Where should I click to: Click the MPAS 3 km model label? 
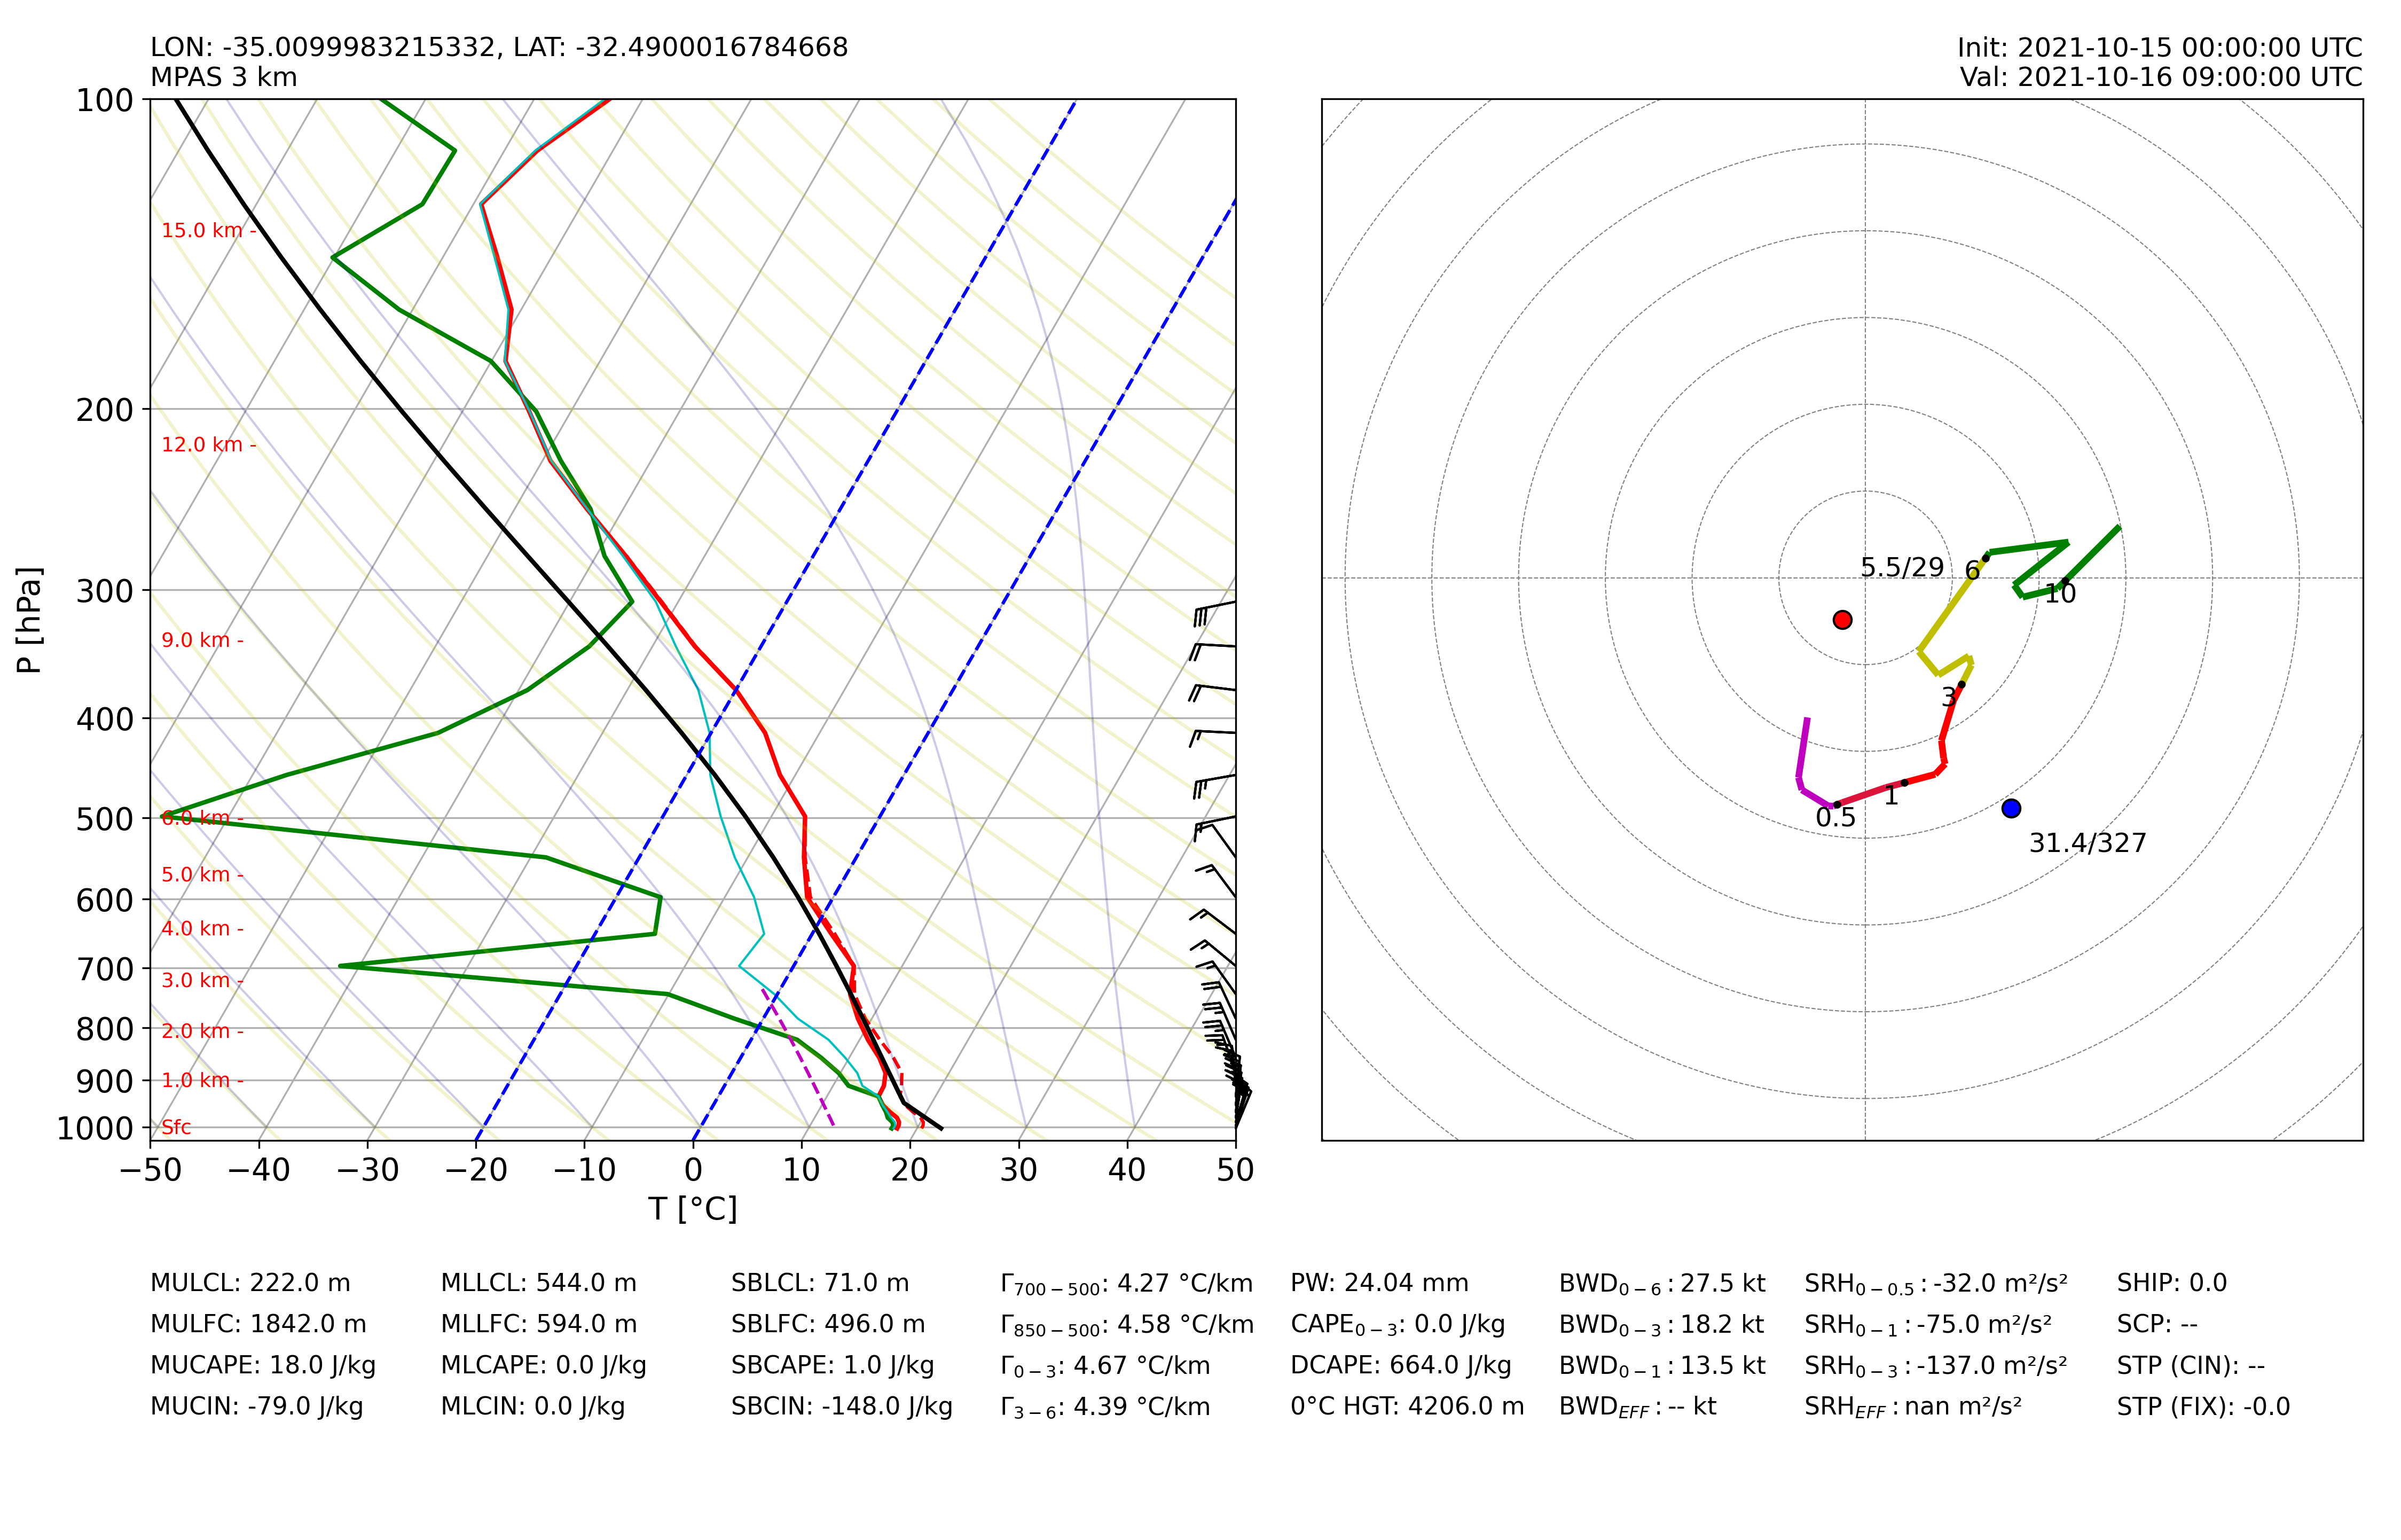point(223,77)
